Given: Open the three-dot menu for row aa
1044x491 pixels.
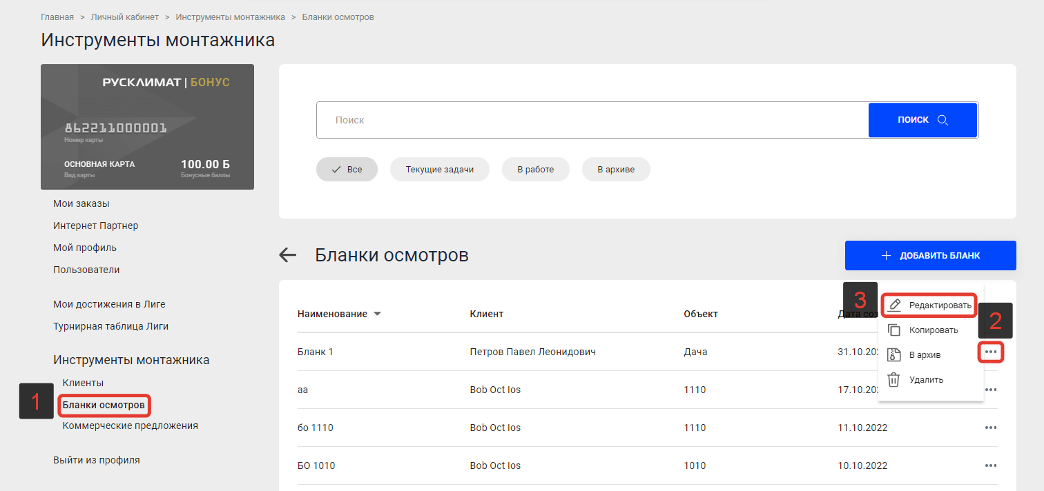Looking at the screenshot, I should [x=991, y=390].
